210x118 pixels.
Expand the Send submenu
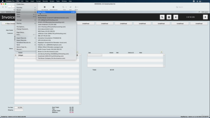pos(26,45)
